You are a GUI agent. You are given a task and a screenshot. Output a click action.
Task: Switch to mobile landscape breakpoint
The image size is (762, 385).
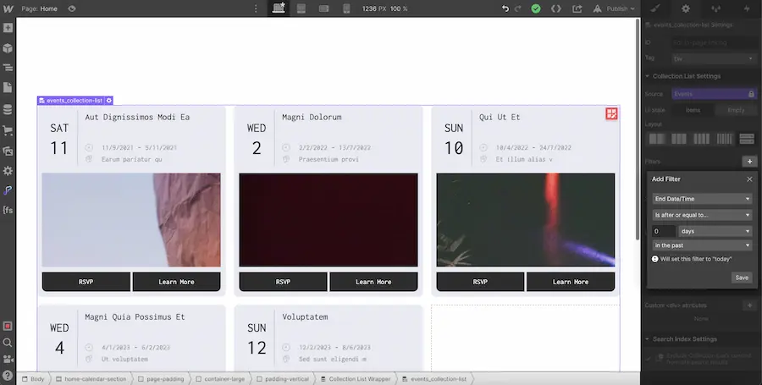(x=324, y=8)
